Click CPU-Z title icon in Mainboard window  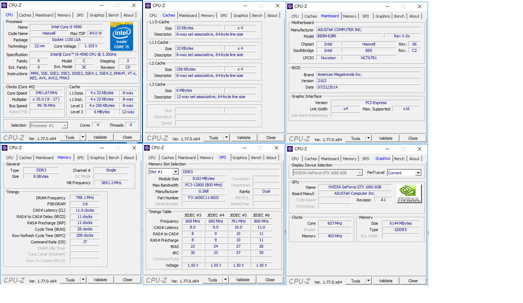(x=290, y=6)
